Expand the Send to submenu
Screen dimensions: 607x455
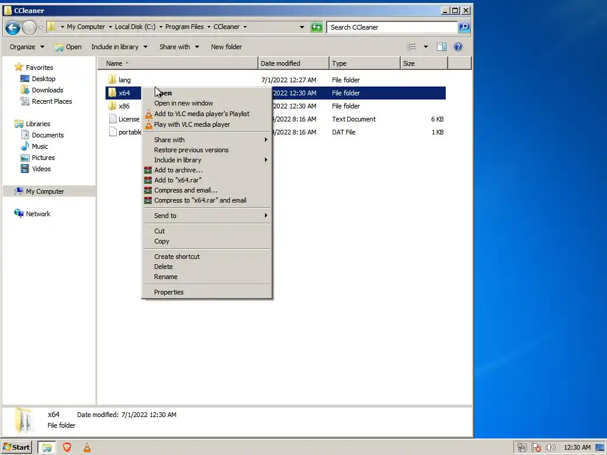click(x=207, y=216)
